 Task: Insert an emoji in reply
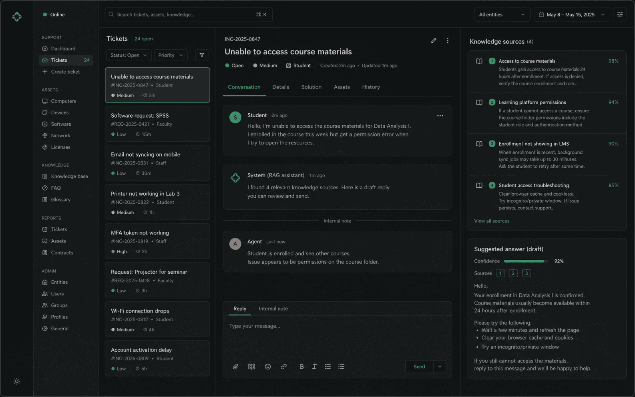coord(267,367)
